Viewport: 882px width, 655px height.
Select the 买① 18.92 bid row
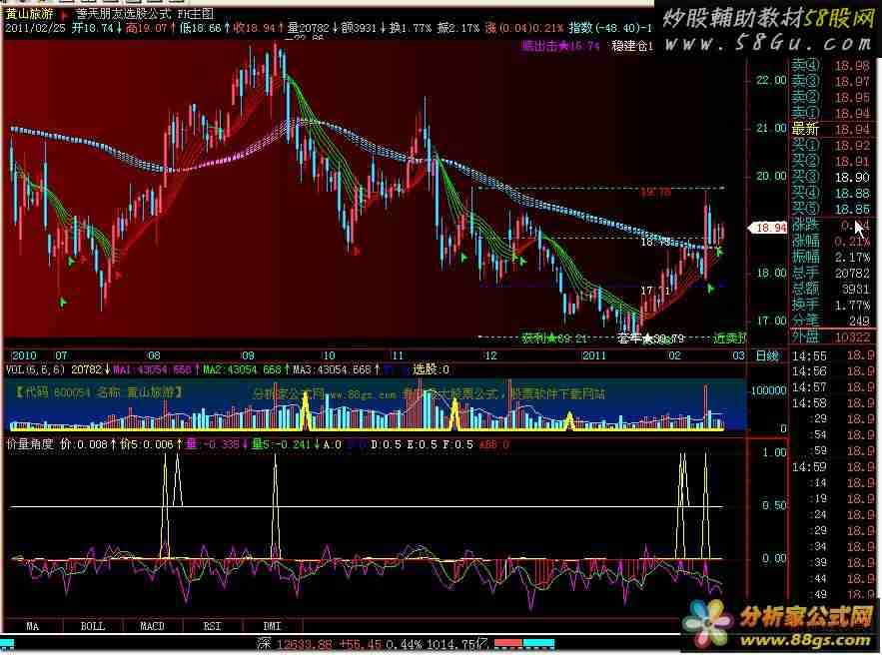[x=831, y=145]
